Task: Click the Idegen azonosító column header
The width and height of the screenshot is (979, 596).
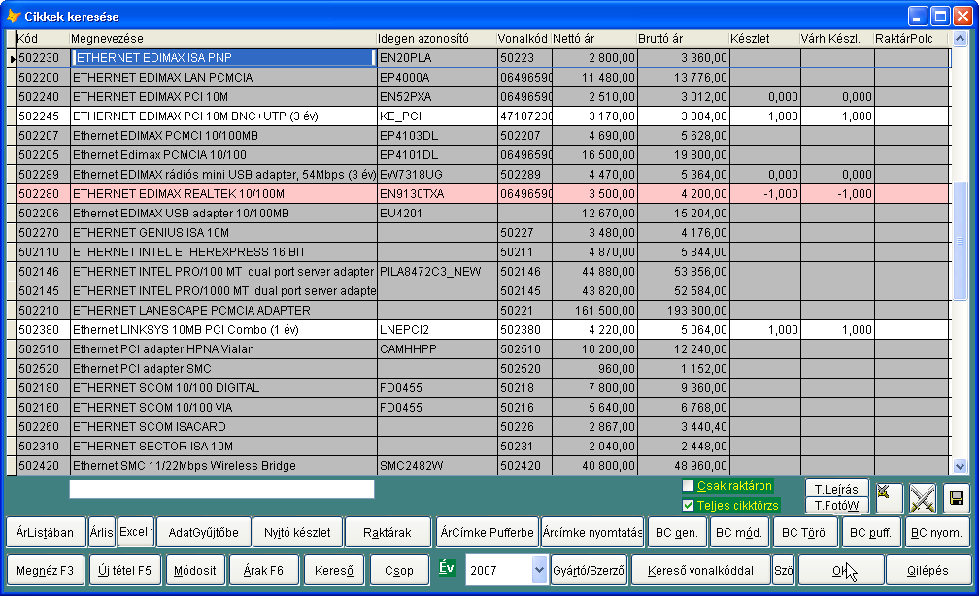Action: (436, 39)
